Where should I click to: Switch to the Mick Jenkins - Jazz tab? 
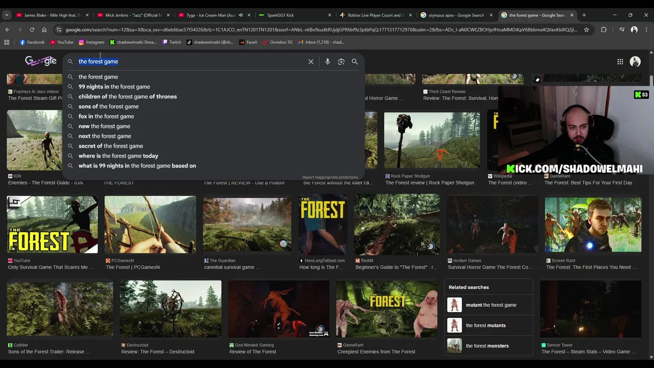(x=133, y=15)
